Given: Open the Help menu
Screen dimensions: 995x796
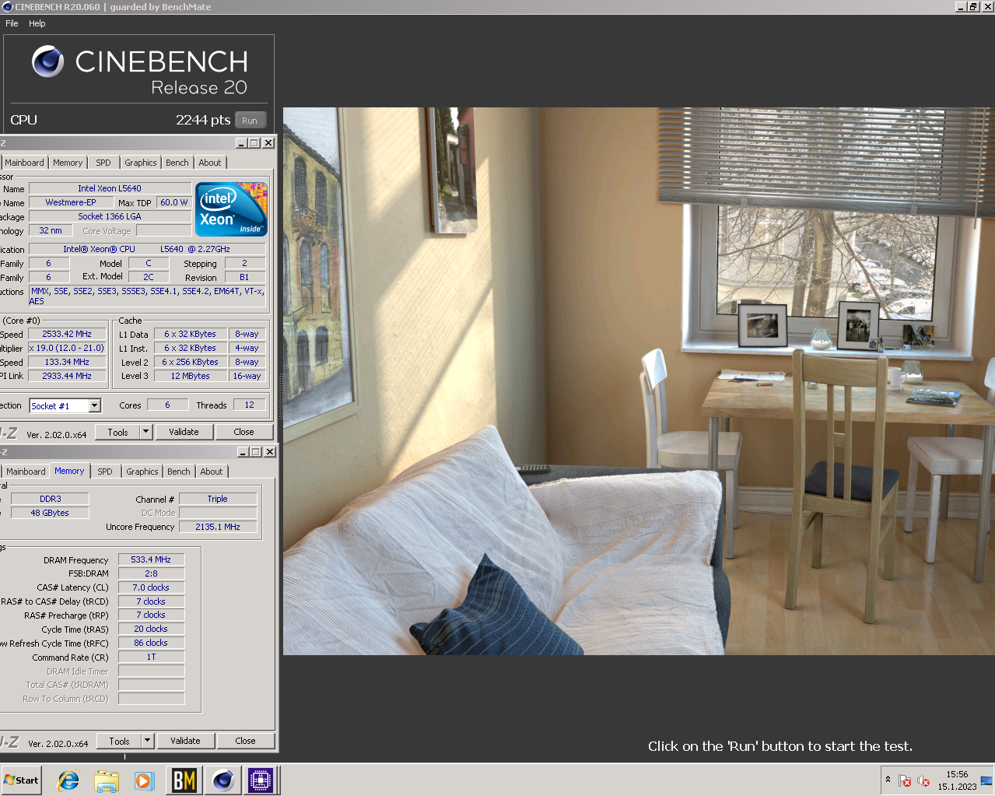Looking at the screenshot, I should 37,23.
